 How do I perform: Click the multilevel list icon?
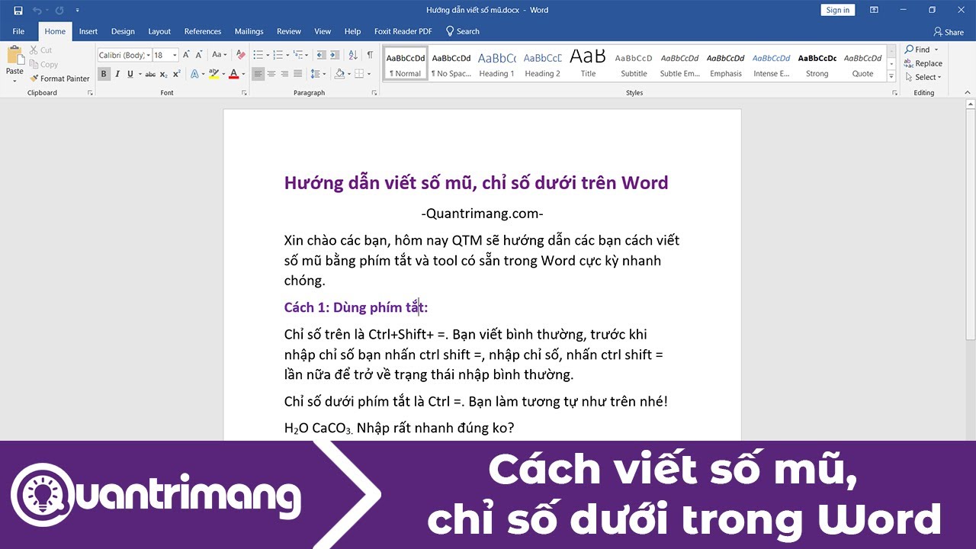tap(297, 55)
